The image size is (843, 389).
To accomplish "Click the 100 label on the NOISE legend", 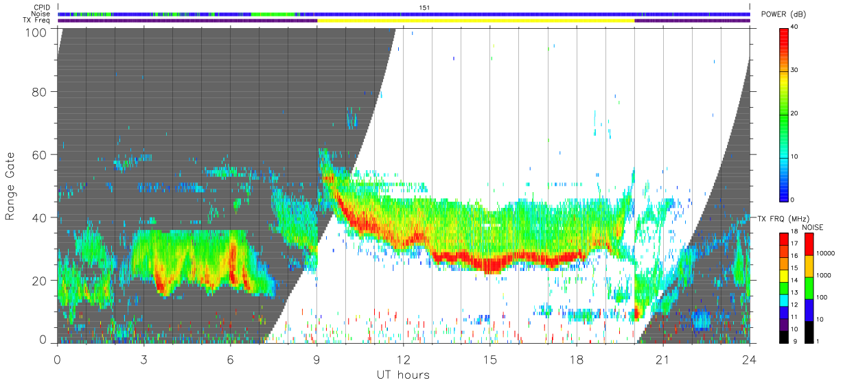I will click(821, 297).
